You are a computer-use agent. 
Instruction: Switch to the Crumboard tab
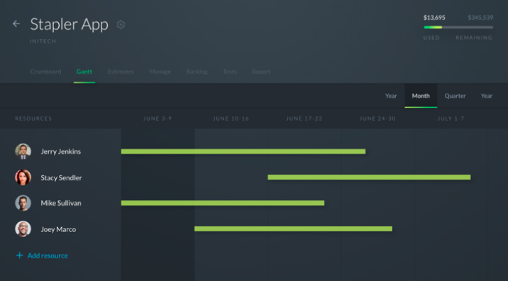(45, 72)
